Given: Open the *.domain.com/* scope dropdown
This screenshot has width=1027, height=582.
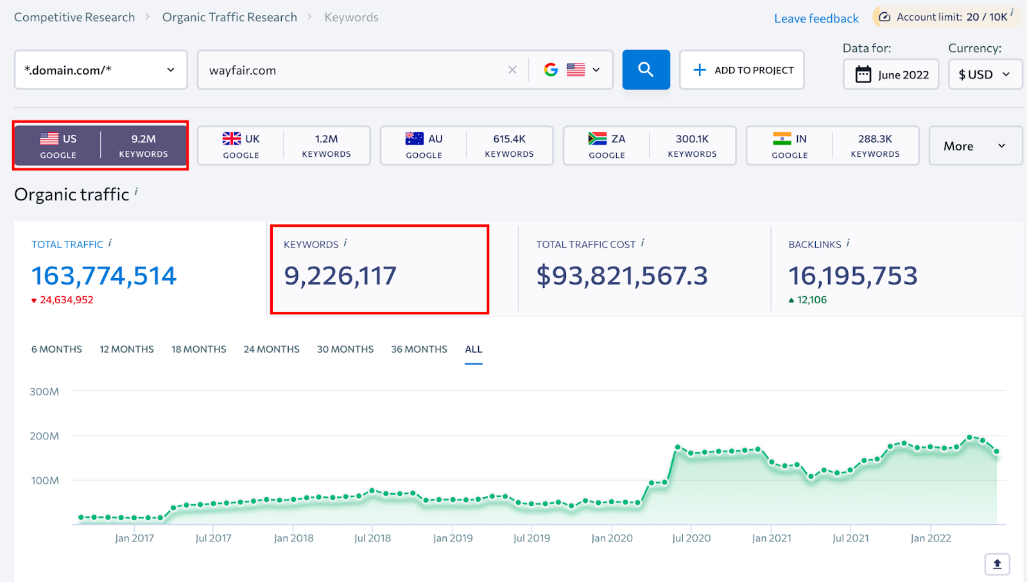Looking at the screenshot, I should tap(101, 70).
